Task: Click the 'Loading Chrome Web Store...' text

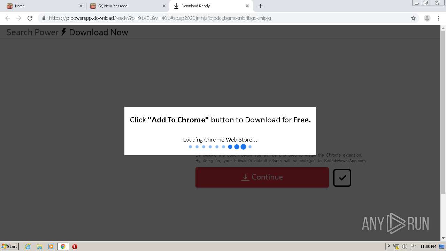Action: pyautogui.click(x=220, y=139)
